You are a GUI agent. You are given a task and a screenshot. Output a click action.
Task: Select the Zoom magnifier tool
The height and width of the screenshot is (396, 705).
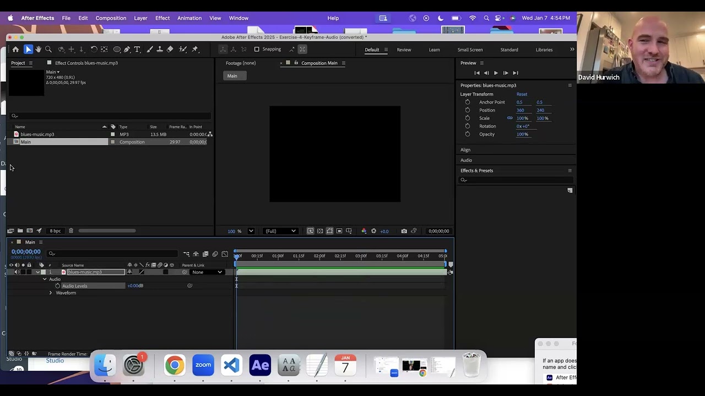coord(48,50)
